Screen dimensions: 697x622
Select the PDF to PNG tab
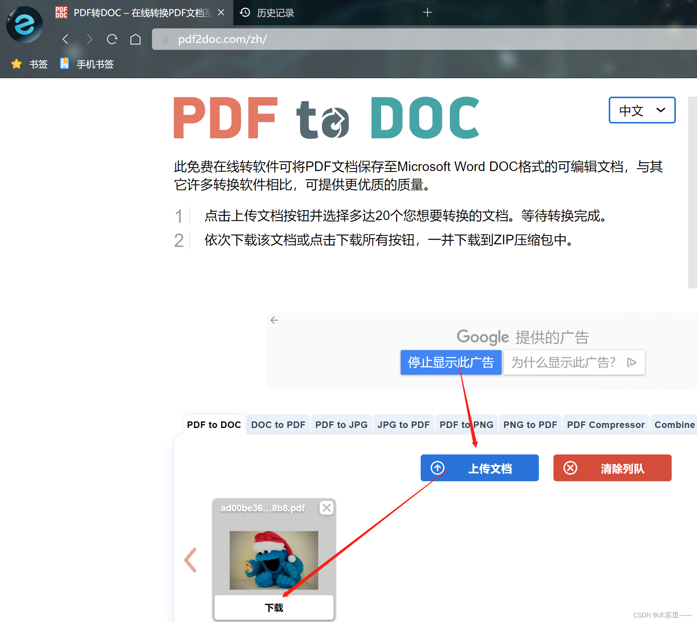[466, 425]
